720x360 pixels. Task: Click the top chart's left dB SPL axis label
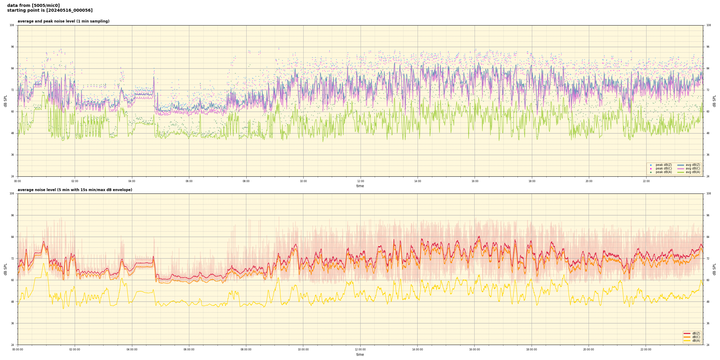click(x=5, y=101)
